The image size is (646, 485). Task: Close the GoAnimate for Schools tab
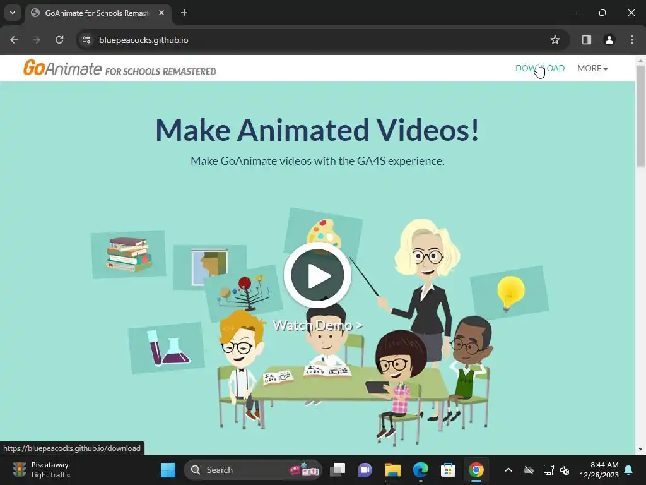pos(161,13)
